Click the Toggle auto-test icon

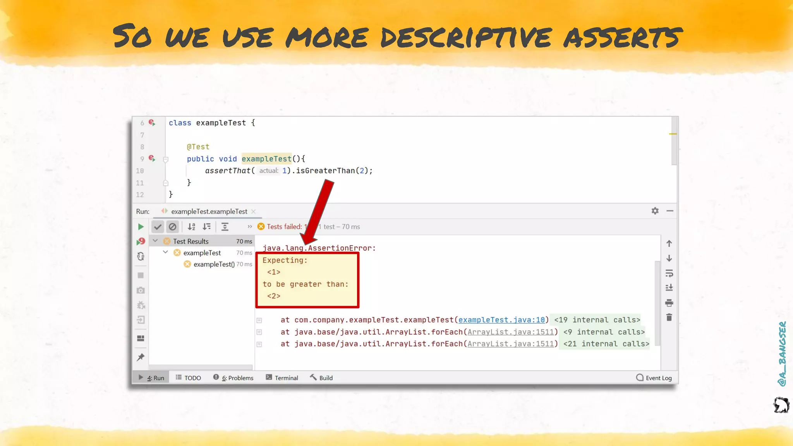tap(141, 256)
